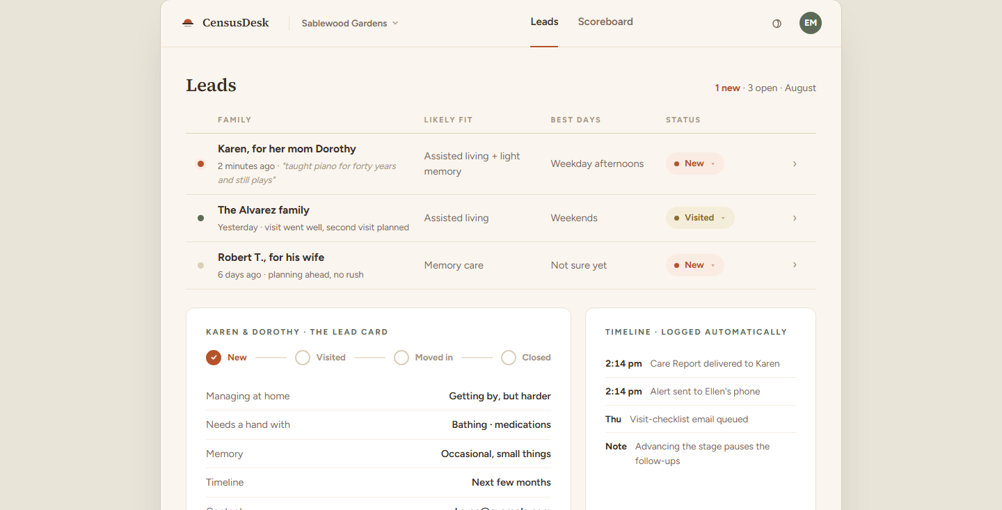Screen dimensions: 1002x510
Task: Open the Sablewood Gardens community dropdown
Action: tap(350, 23)
